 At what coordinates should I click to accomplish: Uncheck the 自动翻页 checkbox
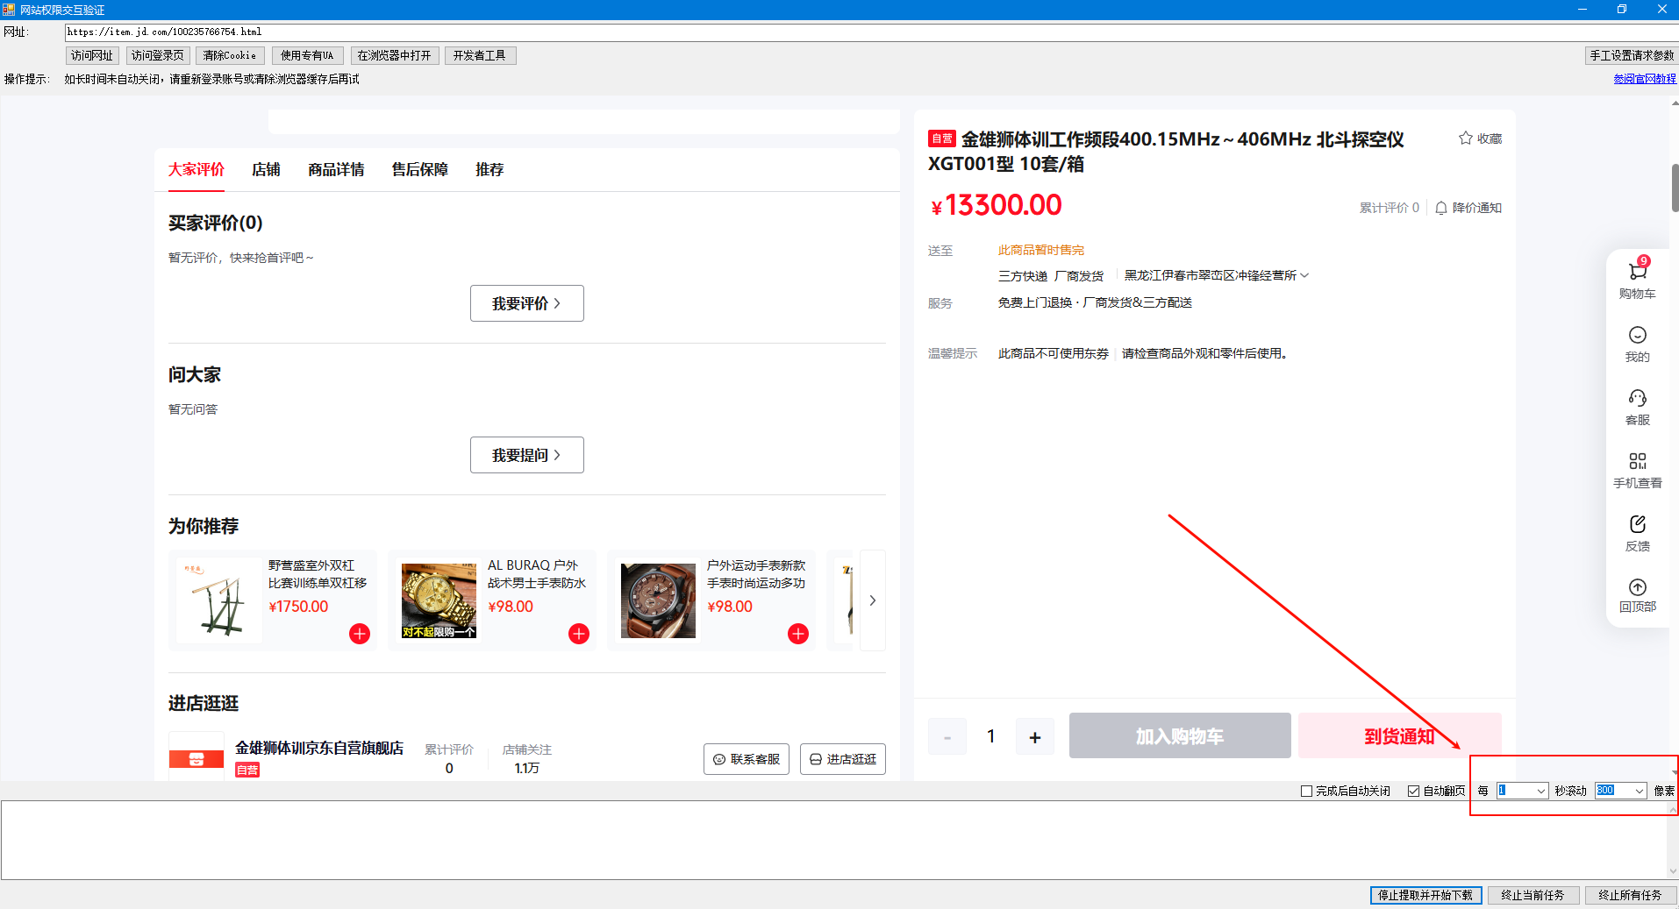coord(1413,791)
